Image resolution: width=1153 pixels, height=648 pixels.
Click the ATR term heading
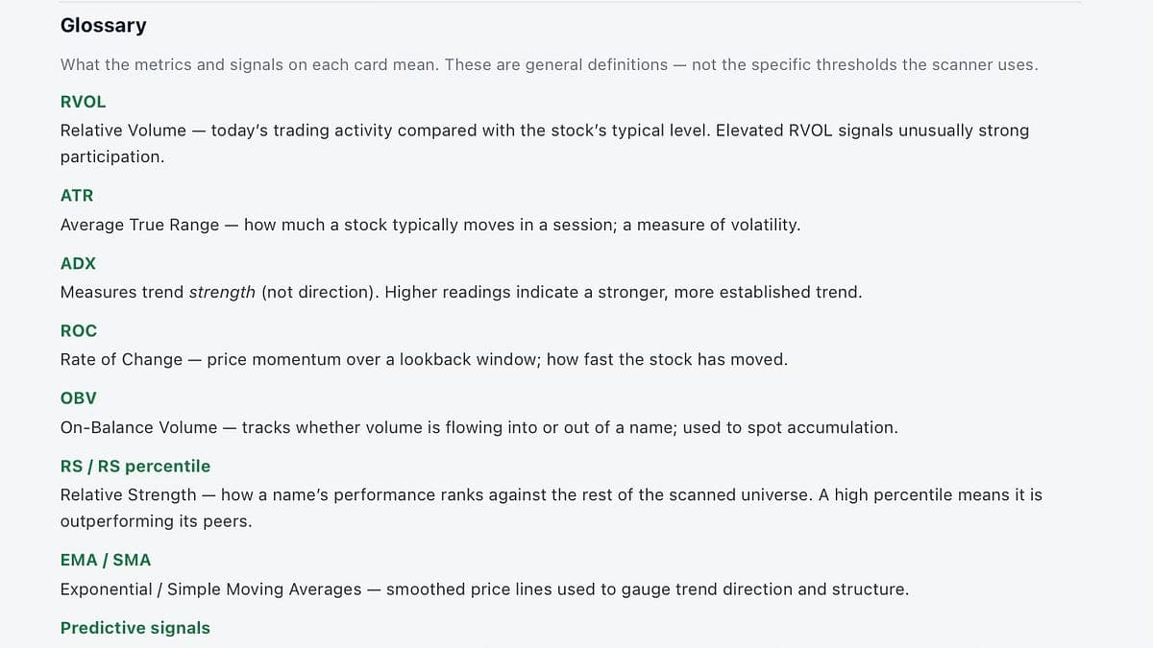click(77, 196)
